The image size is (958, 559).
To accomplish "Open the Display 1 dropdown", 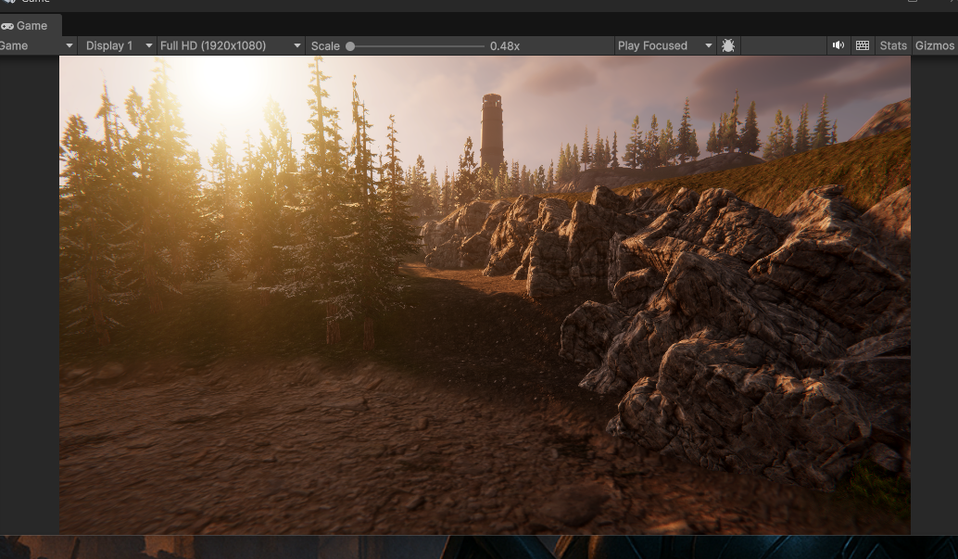I will (x=116, y=45).
